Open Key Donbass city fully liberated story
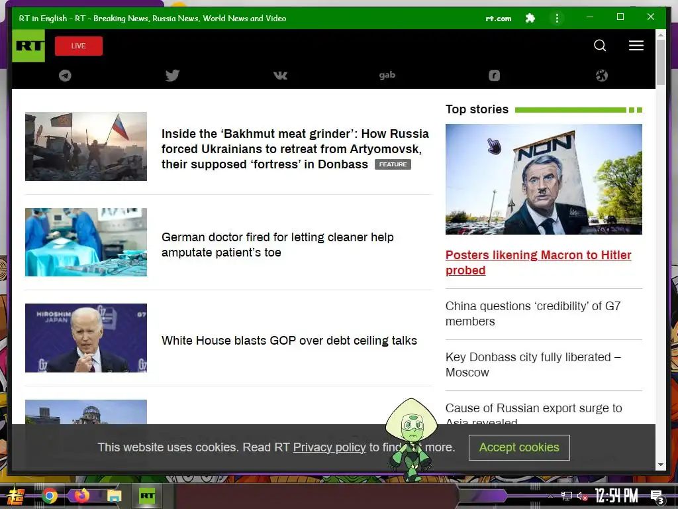678x509 pixels. pyautogui.click(x=533, y=365)
